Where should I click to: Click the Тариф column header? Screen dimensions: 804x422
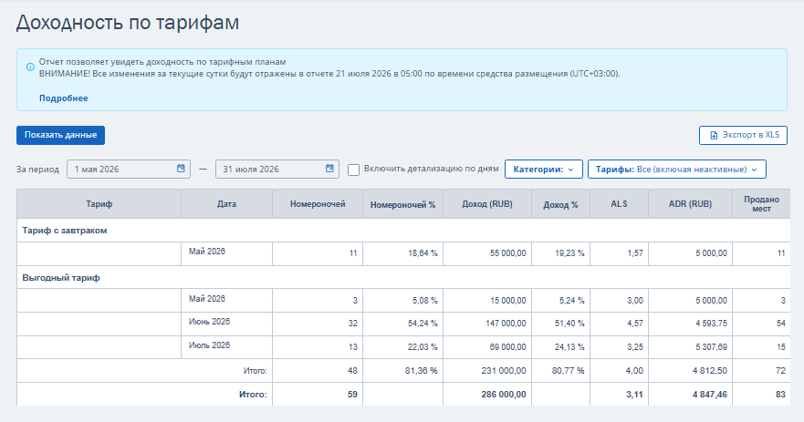pyautogui.click(x=99, y=204)
